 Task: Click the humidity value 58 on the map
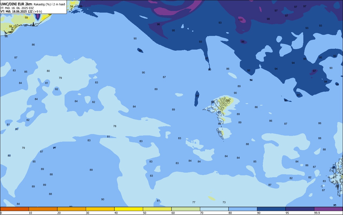(10, 27)
